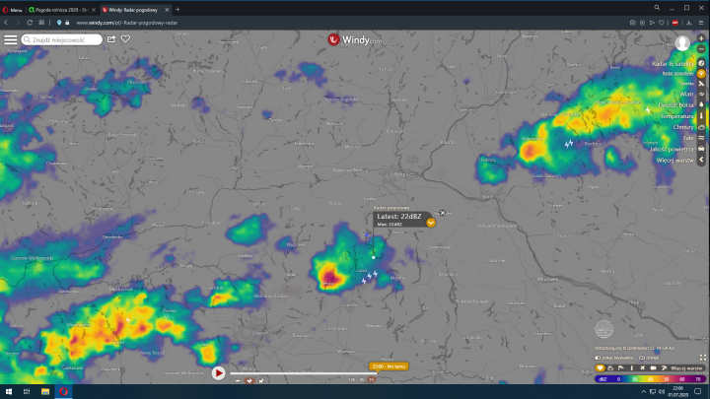Screen dimensions: 710x399
Task: Click the share icon beside search box
Action: (111, 39)
